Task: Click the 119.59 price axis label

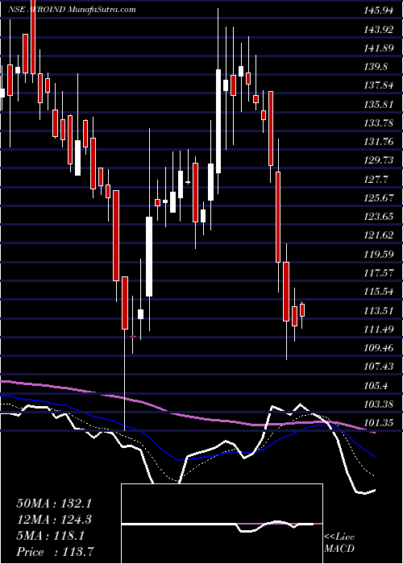Action: click(378, 255)
